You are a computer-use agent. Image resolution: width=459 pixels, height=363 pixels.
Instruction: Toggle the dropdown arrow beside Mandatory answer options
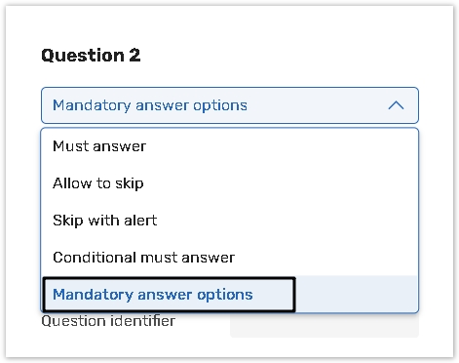coord(396,105)
